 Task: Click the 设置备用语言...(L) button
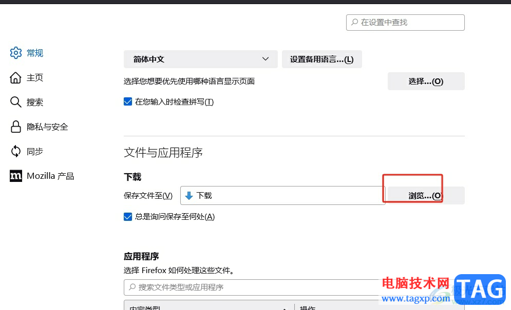click(321, 59)
